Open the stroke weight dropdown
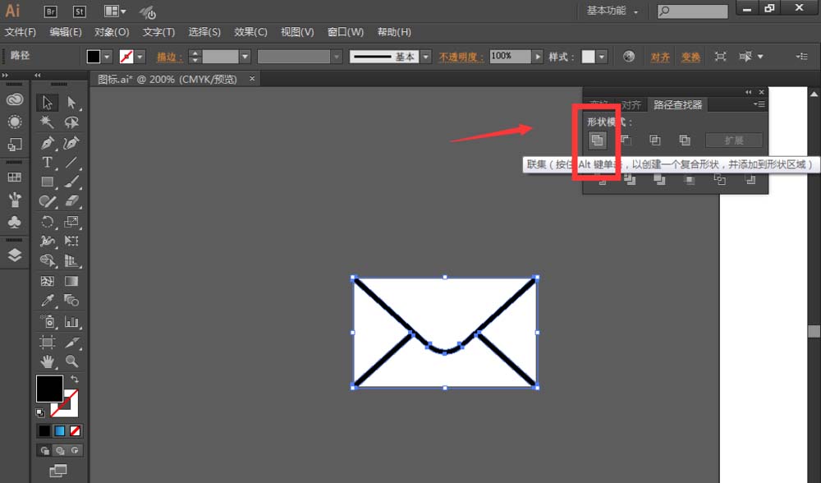 245,57
